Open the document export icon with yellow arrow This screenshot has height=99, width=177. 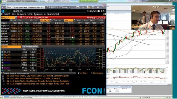(88, 7)
